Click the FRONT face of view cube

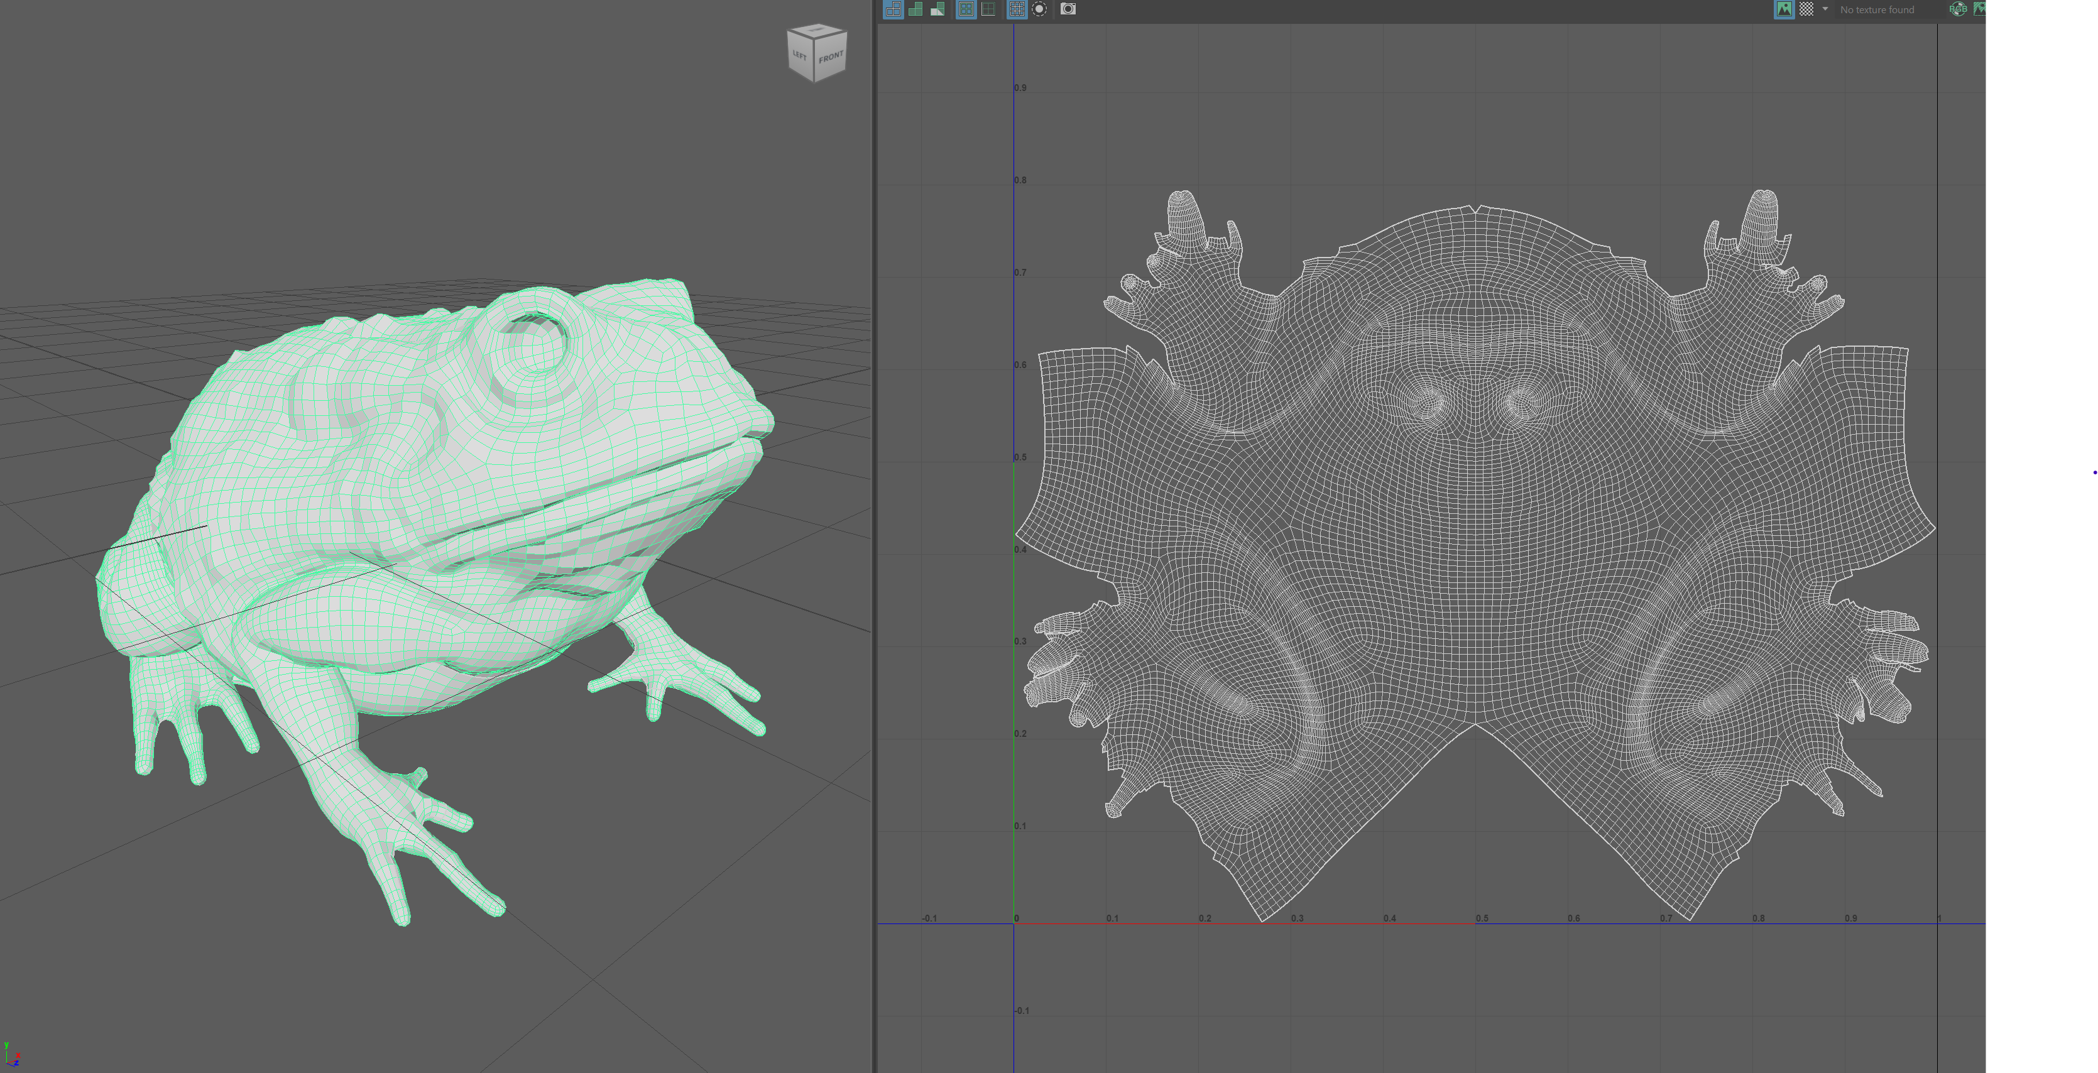pyautogui.click(x=831, y=58)
